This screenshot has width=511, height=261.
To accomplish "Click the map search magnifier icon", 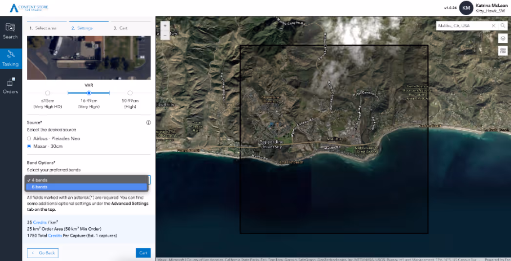I will [x=503, y=26].
